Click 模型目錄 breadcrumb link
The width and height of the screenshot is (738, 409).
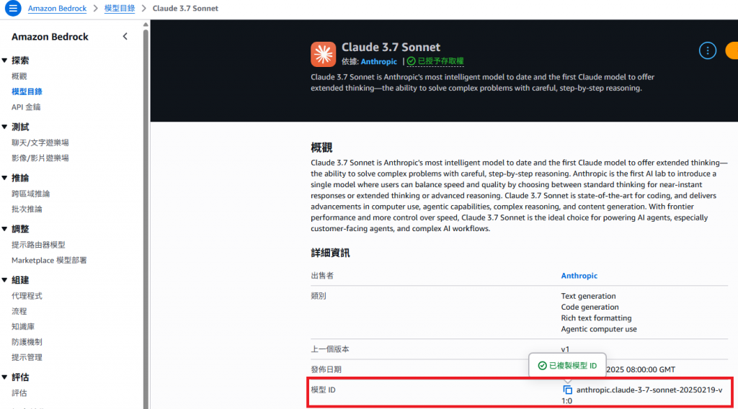[x=120, y=9]
